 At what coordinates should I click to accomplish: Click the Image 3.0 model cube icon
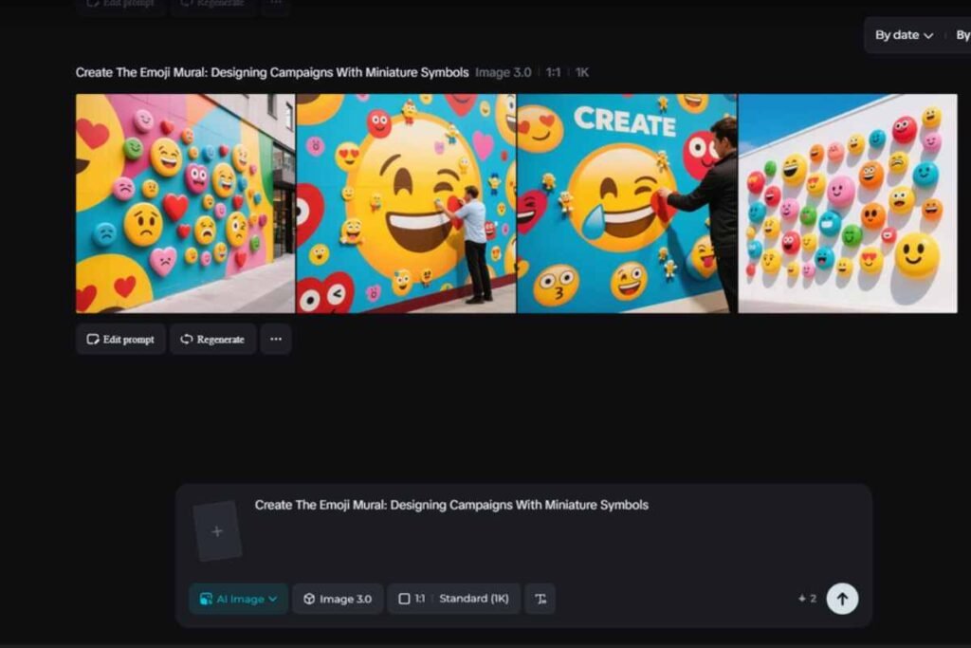(309, 599)
